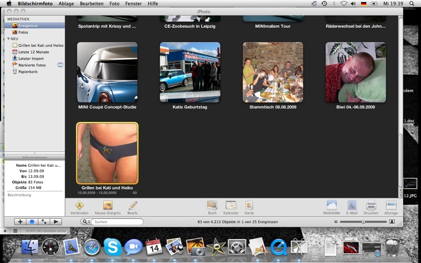Open the Ablage menu
The width and height of the screenshot is (421, 263).
66,4
